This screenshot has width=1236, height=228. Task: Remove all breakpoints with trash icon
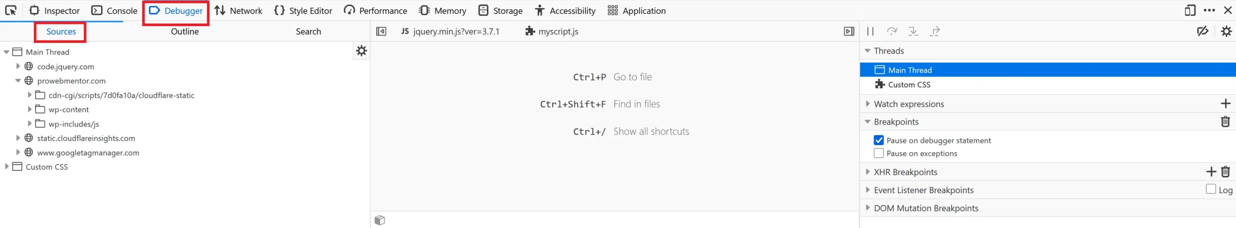coord(1225,122)
